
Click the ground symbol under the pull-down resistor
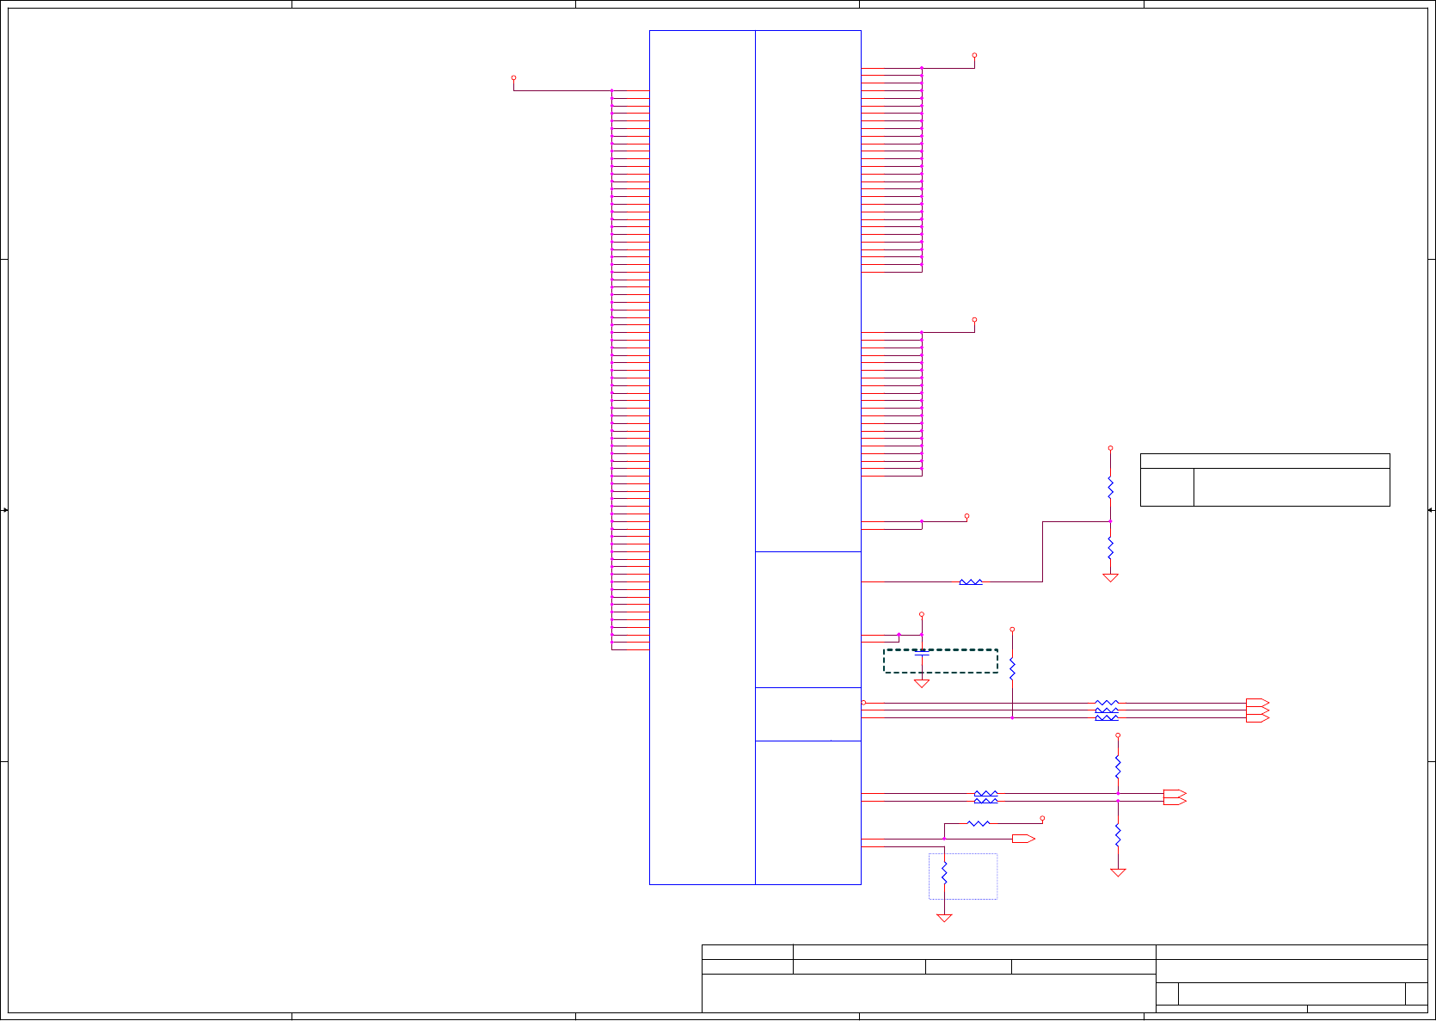tap(1118, 872)
